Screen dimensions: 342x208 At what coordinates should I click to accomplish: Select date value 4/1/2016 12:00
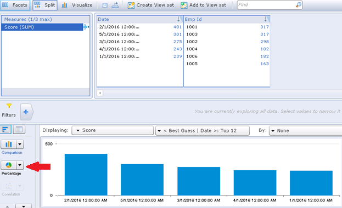pos(139,49)
